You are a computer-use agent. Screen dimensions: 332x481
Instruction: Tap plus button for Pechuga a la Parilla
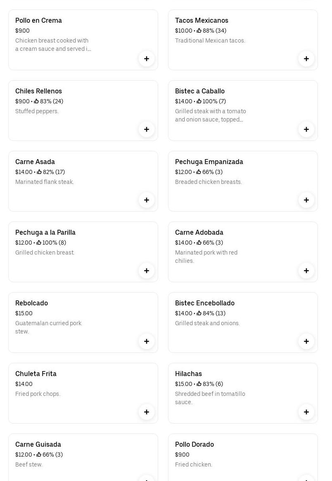point(147,271)
